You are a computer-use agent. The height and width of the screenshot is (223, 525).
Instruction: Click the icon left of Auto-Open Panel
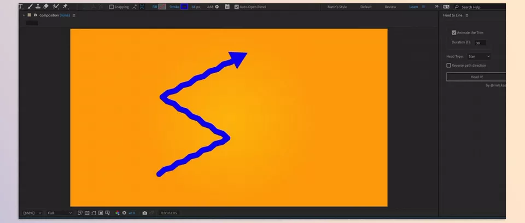click(227, 7)
